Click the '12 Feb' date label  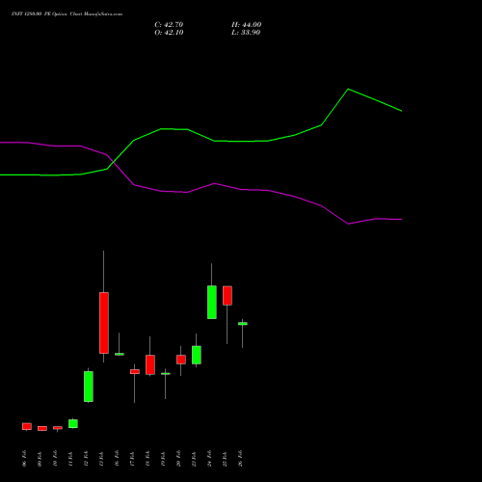[86, 458]
